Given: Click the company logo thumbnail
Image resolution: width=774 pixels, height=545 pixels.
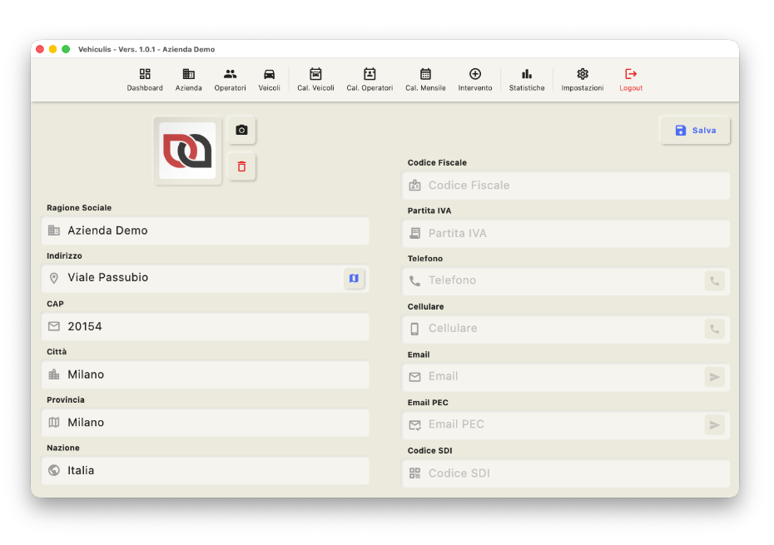Looking at the screenshot, I should click(x=187, y=151).
